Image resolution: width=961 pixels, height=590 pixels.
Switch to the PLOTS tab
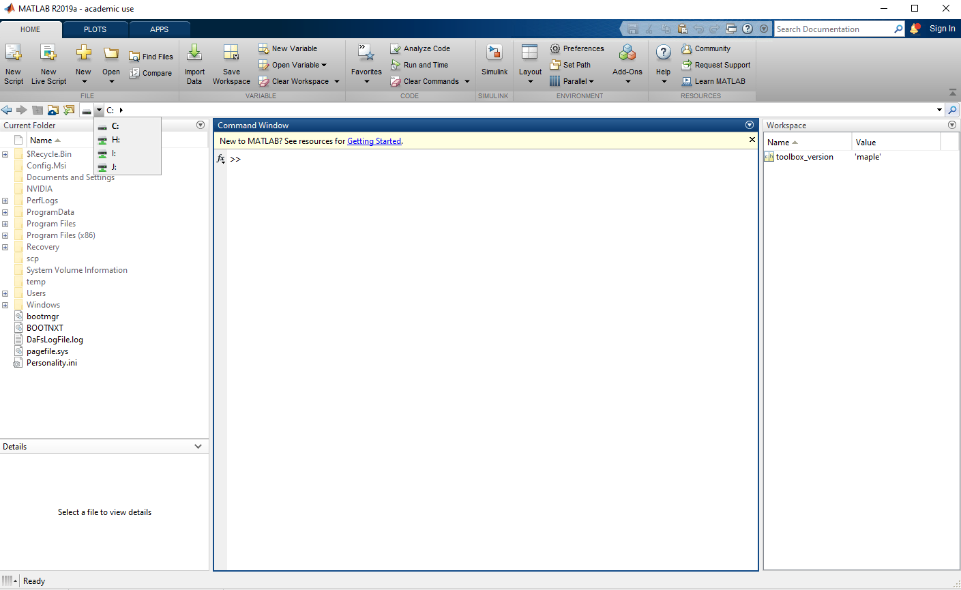tap(95, 29)
